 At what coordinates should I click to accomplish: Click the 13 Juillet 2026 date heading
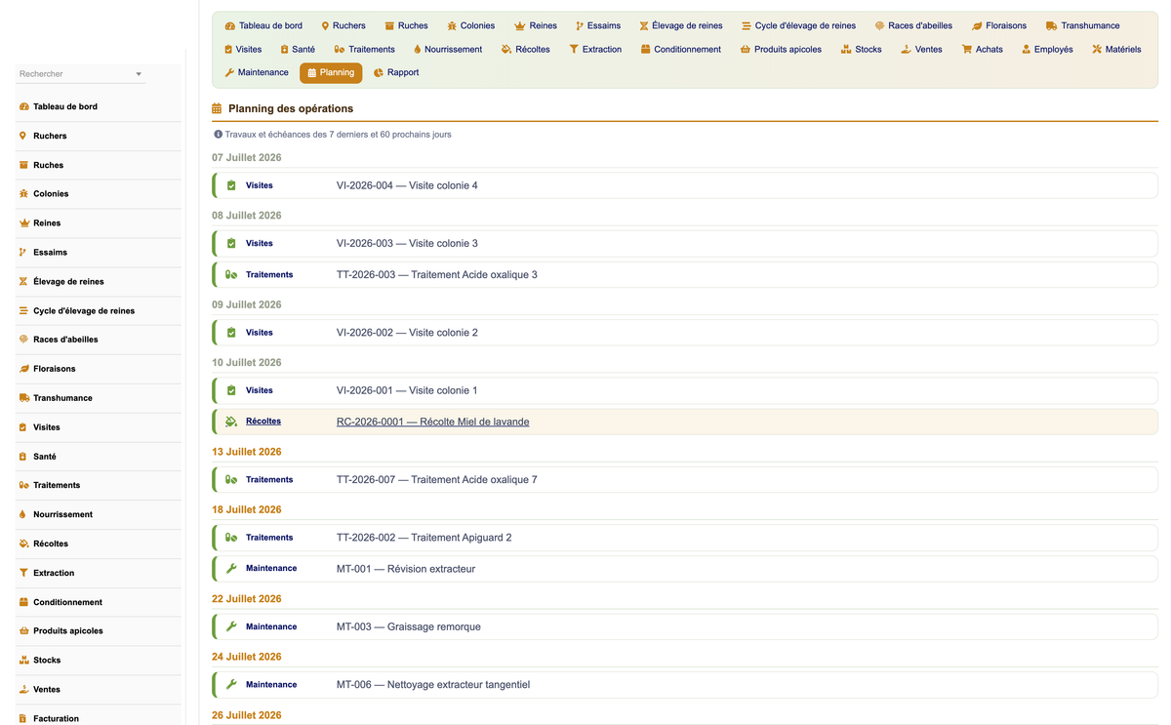247,452
